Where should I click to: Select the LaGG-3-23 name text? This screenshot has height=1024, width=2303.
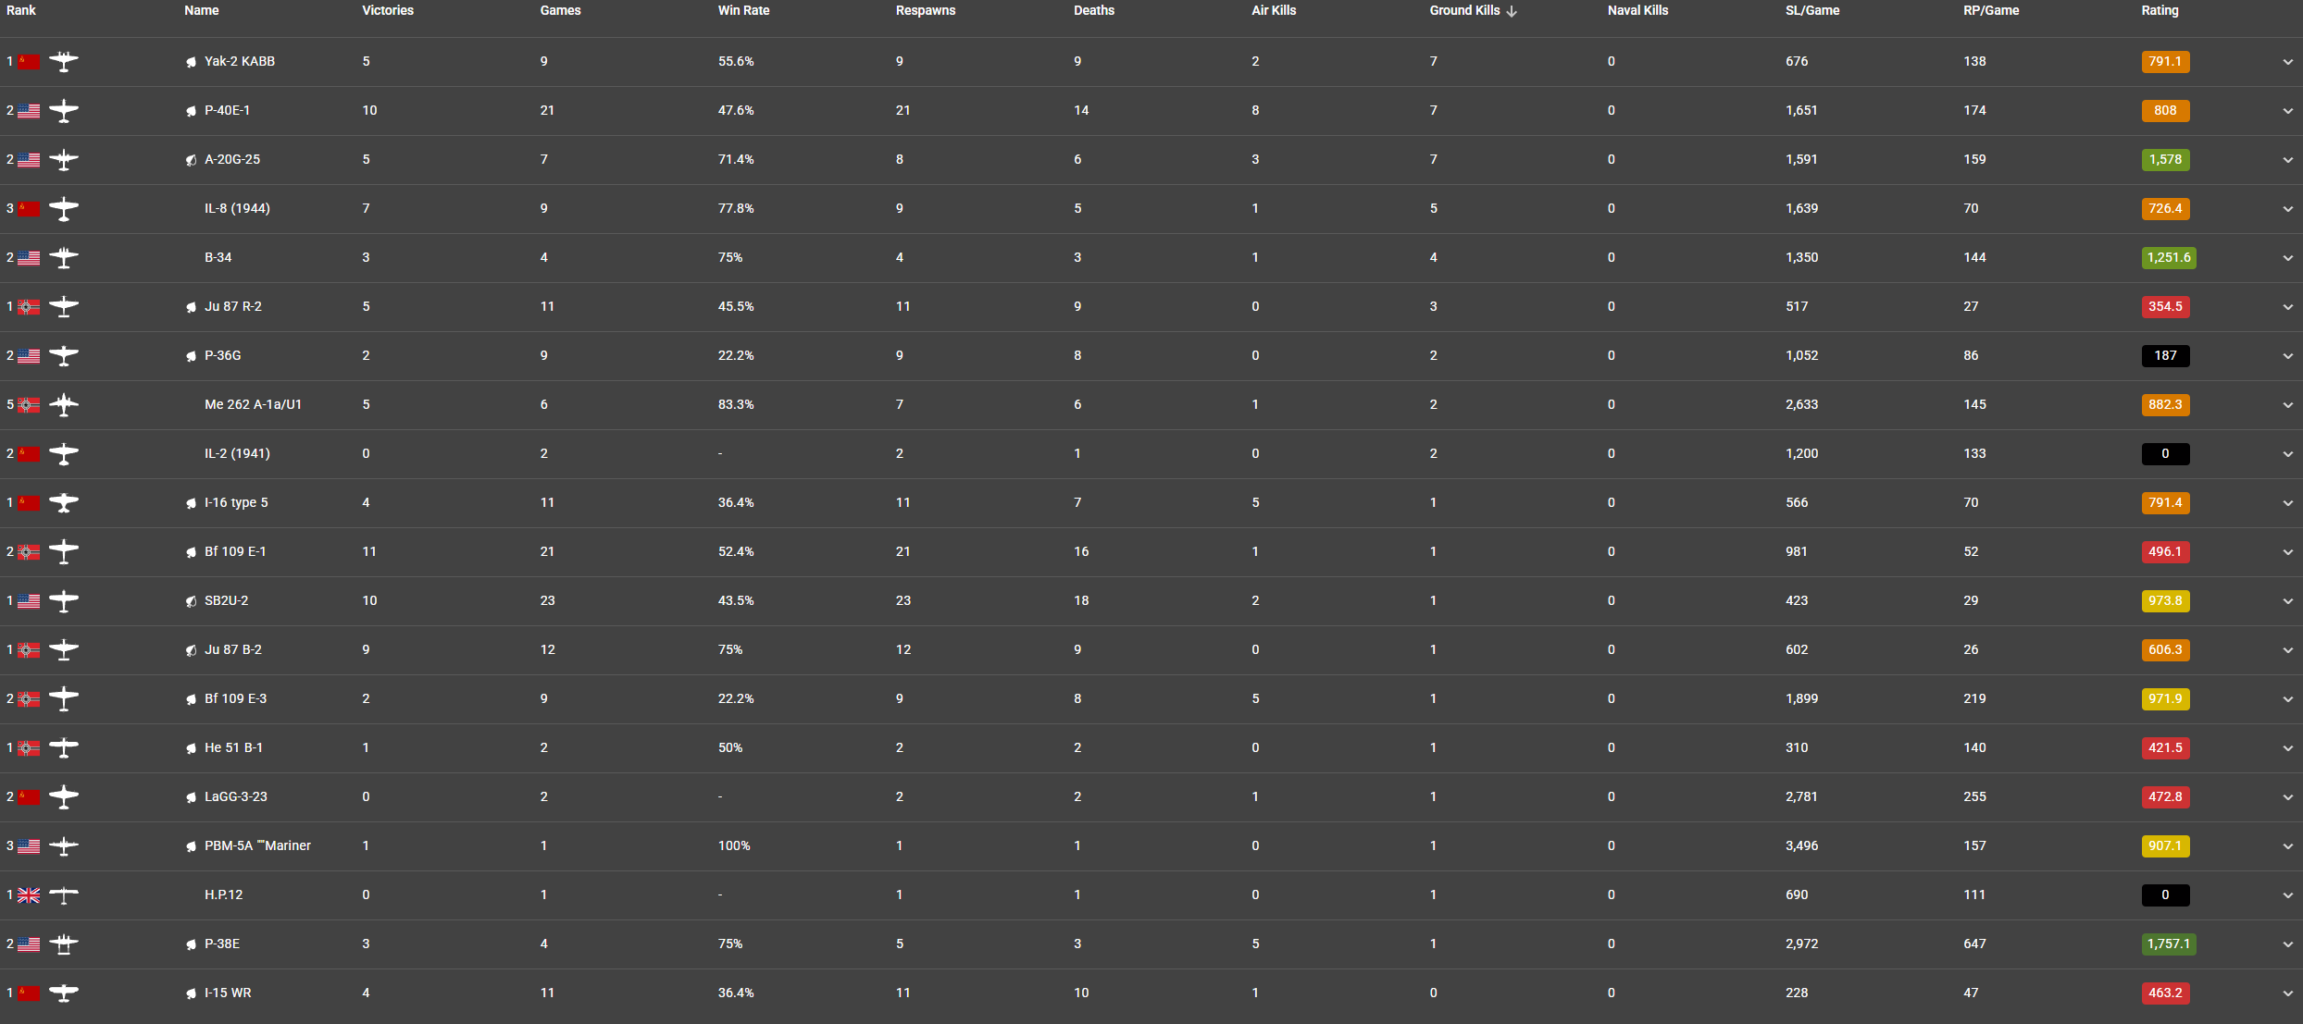[236, 797]
